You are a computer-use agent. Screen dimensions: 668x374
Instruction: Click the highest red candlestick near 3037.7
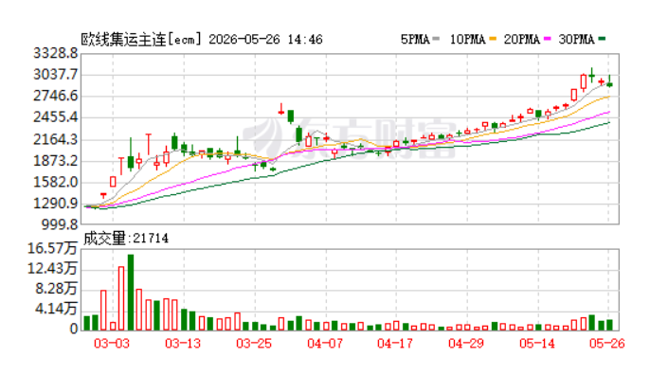[x=584, y=81]
